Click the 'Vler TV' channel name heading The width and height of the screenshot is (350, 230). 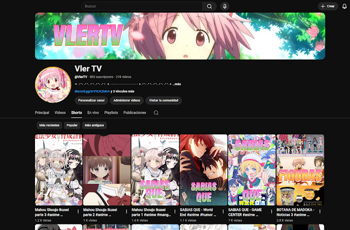pyautogui.click(x=88, y=69)
